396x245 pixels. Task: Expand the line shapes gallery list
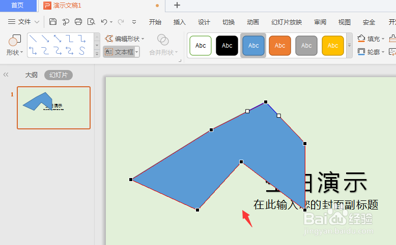coord(97,53)
